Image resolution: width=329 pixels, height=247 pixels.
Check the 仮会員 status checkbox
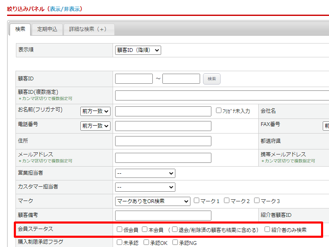120,229
